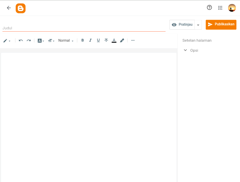The image size is (240, 182).
Task: Open the pencil compose mode dropdown
Action: click(x=7, y=41)
